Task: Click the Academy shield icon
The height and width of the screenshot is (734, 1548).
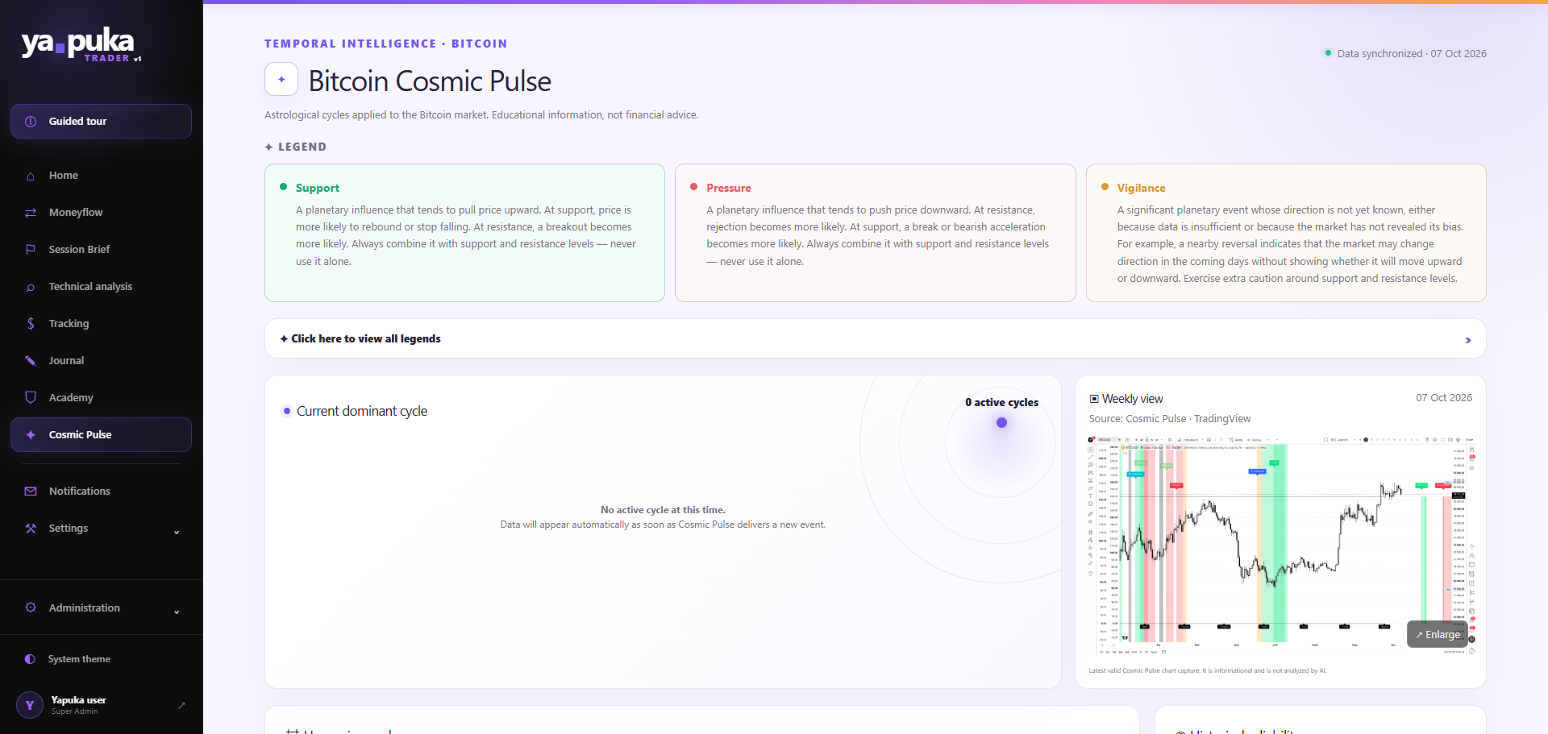Action: pos(31,398)
